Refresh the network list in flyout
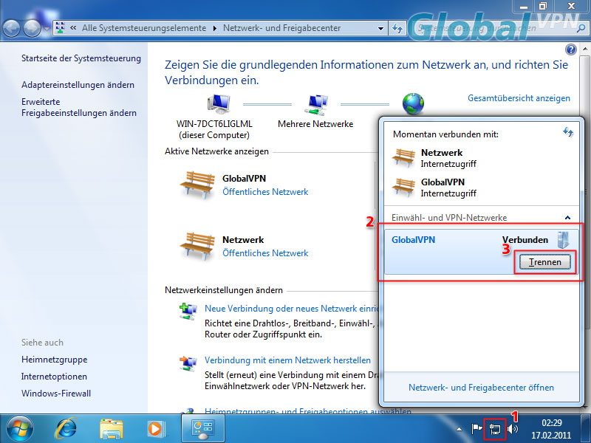 [568, 131]
